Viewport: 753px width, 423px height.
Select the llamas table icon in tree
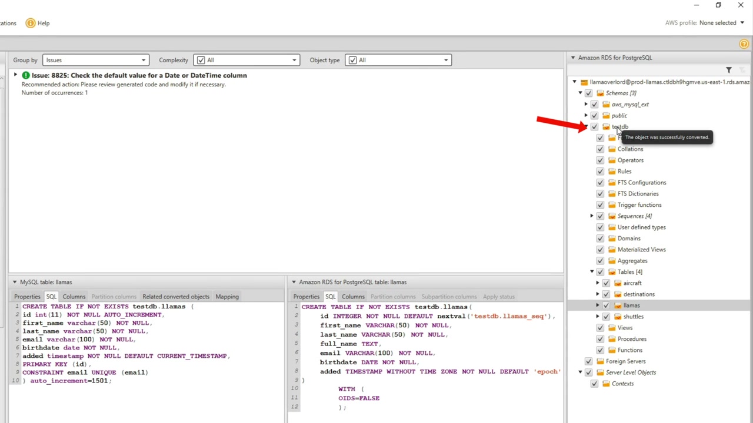pos(618,305)
